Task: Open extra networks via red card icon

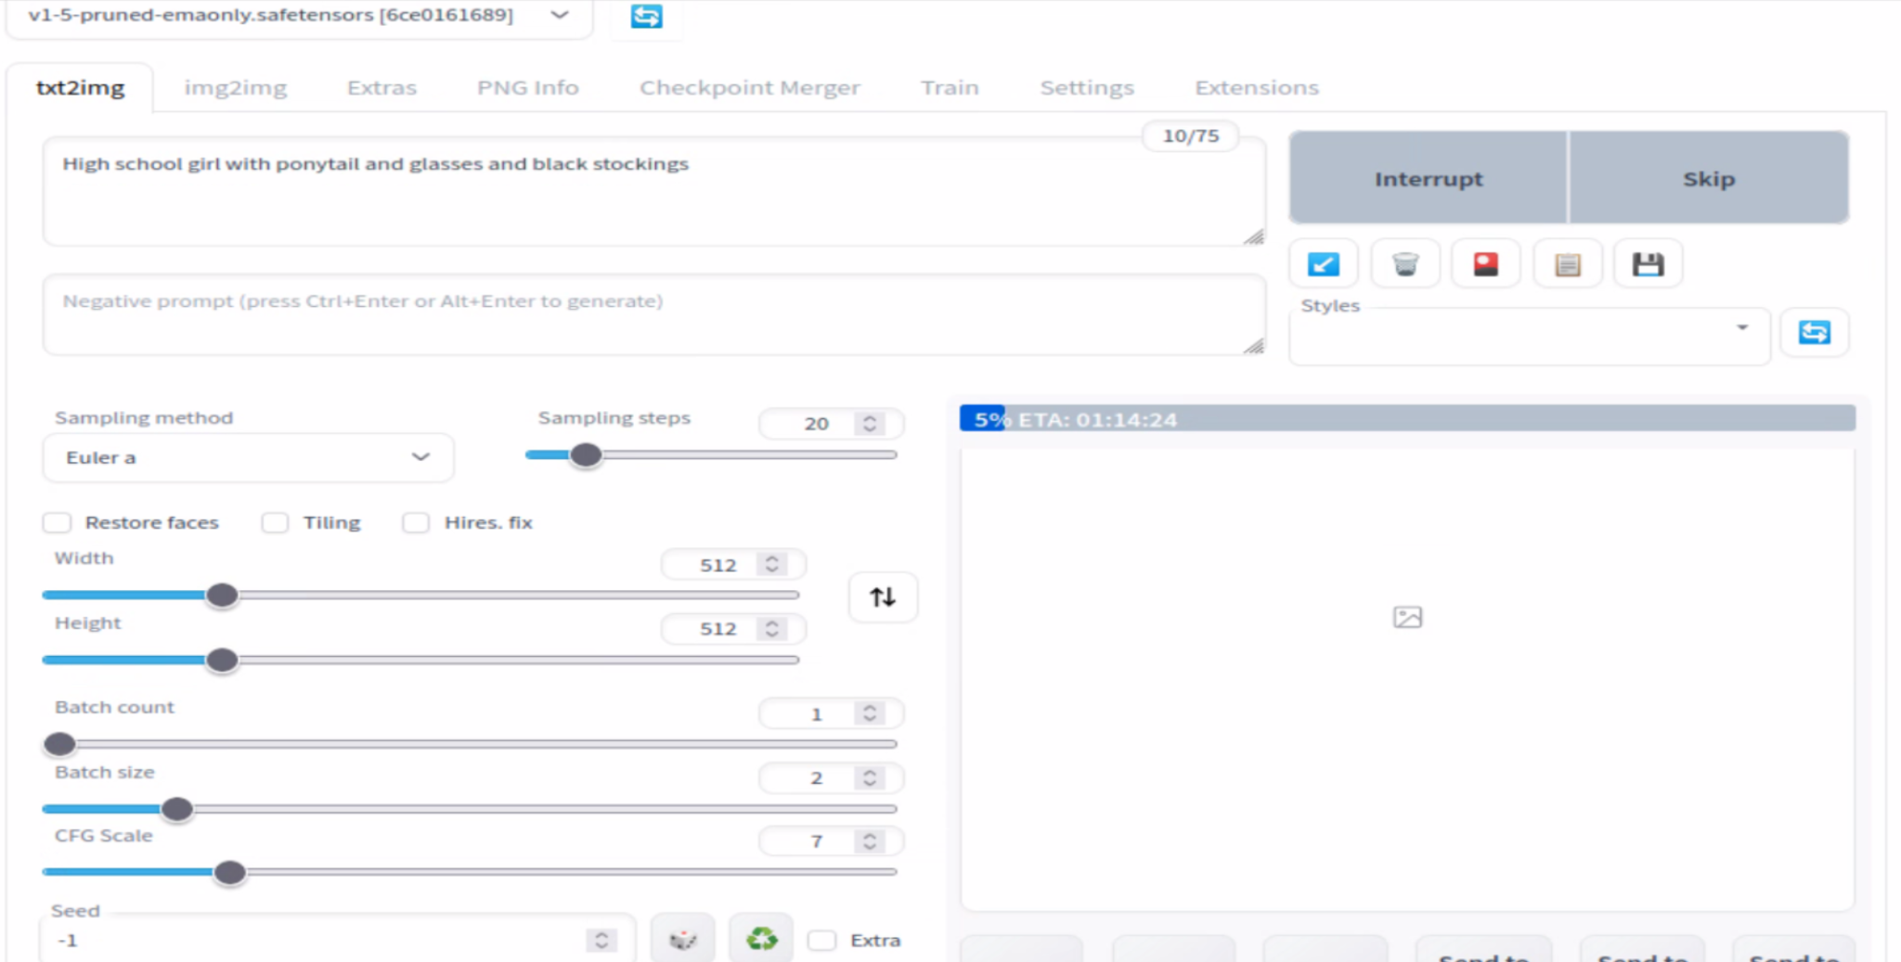Action: click(x=1486, y=264)
